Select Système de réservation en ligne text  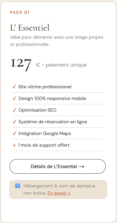click(53, 122)
